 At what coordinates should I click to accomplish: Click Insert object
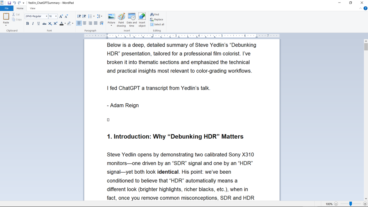click(142, 20)
